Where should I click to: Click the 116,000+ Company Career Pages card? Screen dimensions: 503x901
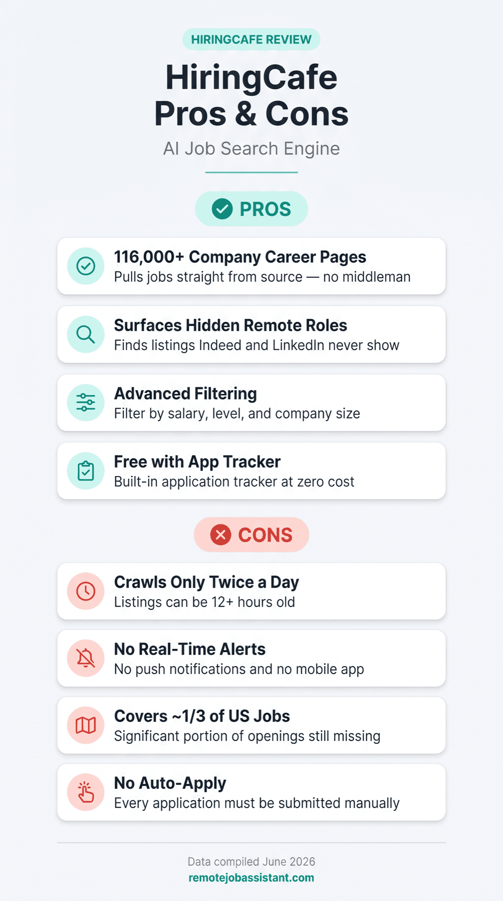pyautogui.click(x=251, y=266)
